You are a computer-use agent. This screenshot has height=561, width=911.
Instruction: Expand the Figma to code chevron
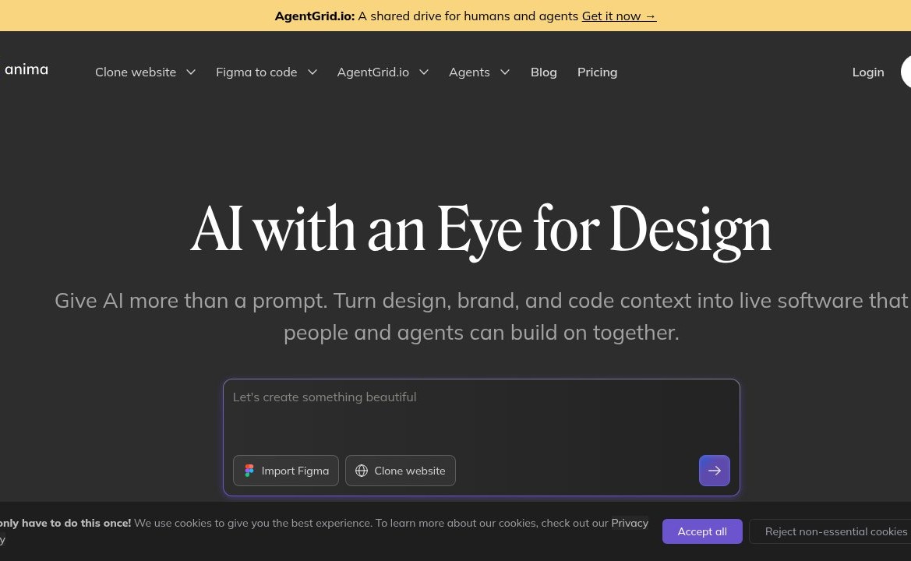pos(312,72)
